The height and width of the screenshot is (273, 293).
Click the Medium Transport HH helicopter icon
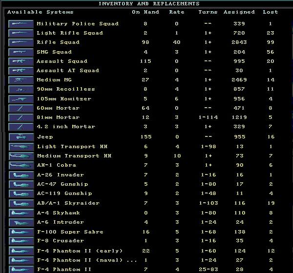pyautogui.click(x=21, y=156)
